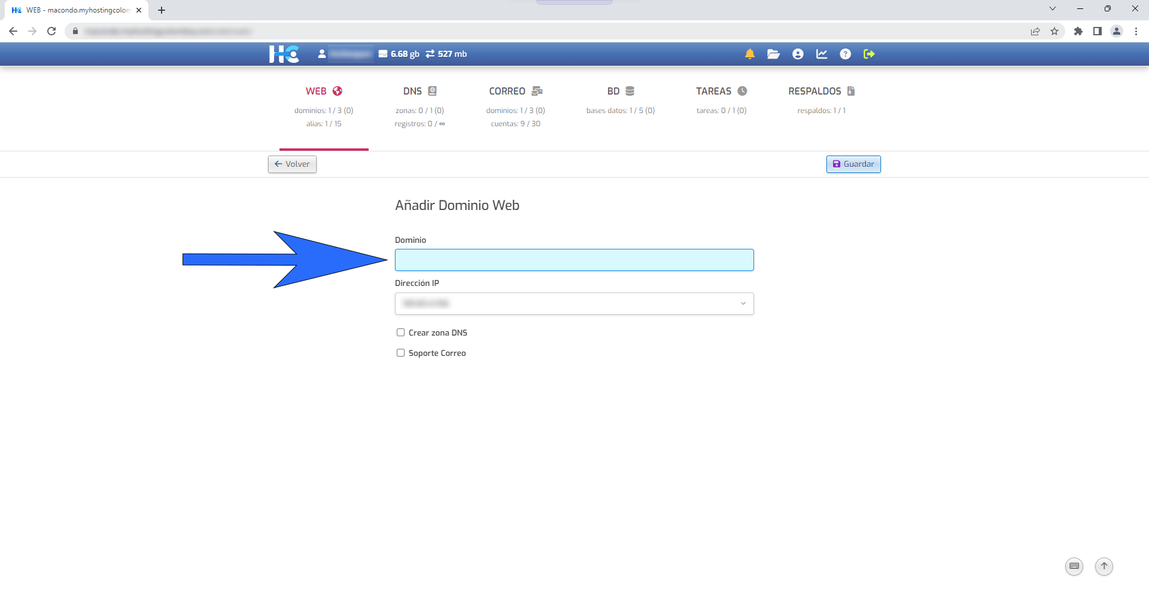The height and width of the screenshot is (612, 1149).
Task: Click the bandwidth 527 mb indicator
Action: coord(446,54)
